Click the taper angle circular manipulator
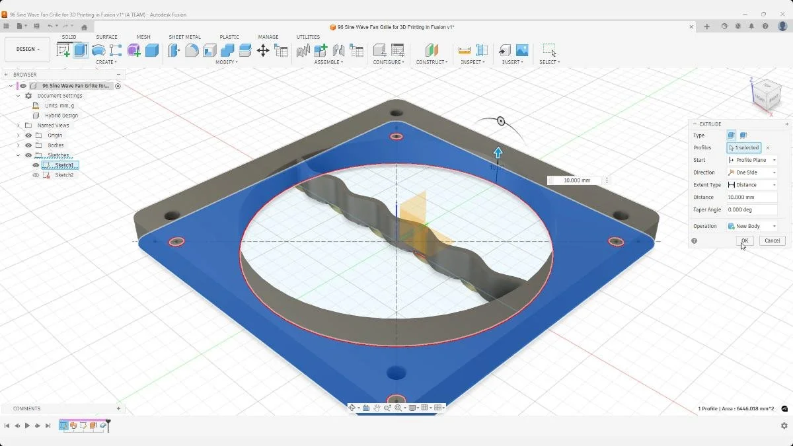This screenshot has height=446, width=793. (501, 121)
